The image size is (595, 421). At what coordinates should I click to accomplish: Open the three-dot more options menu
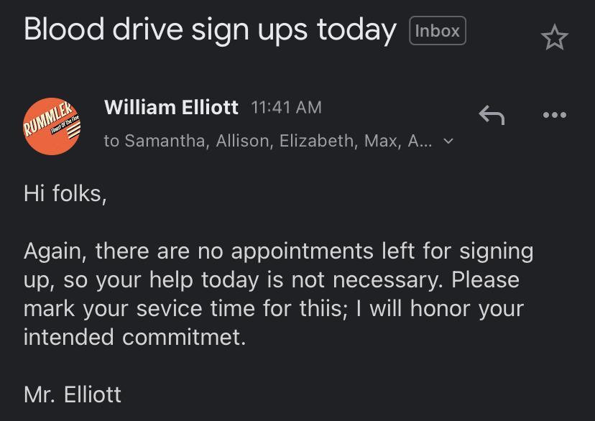pos(554,115)
